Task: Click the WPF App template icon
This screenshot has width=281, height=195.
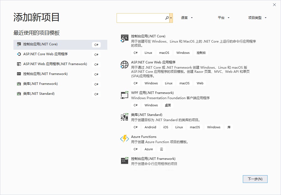Action: click(x=125, y=95)
